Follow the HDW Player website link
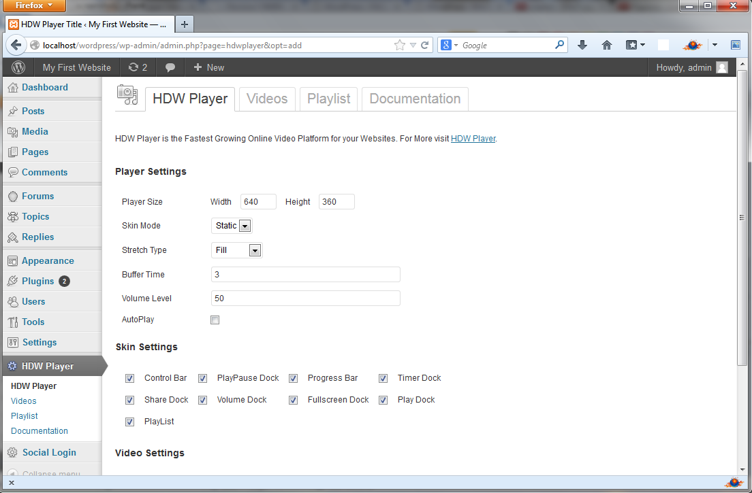This screenshot has width=752, height=493. click(473, 139)
